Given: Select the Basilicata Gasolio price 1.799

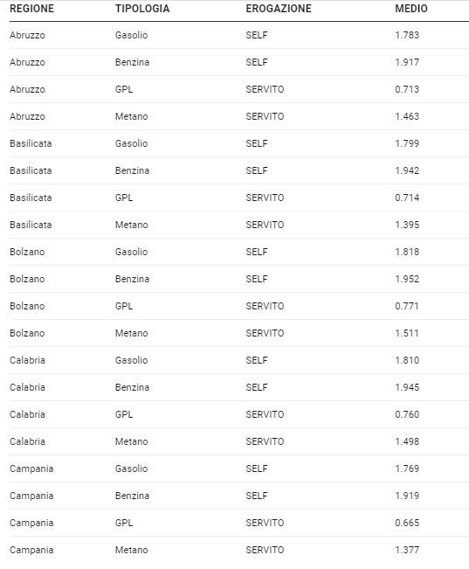Looking at the screenshot, I should click(407, 143).
